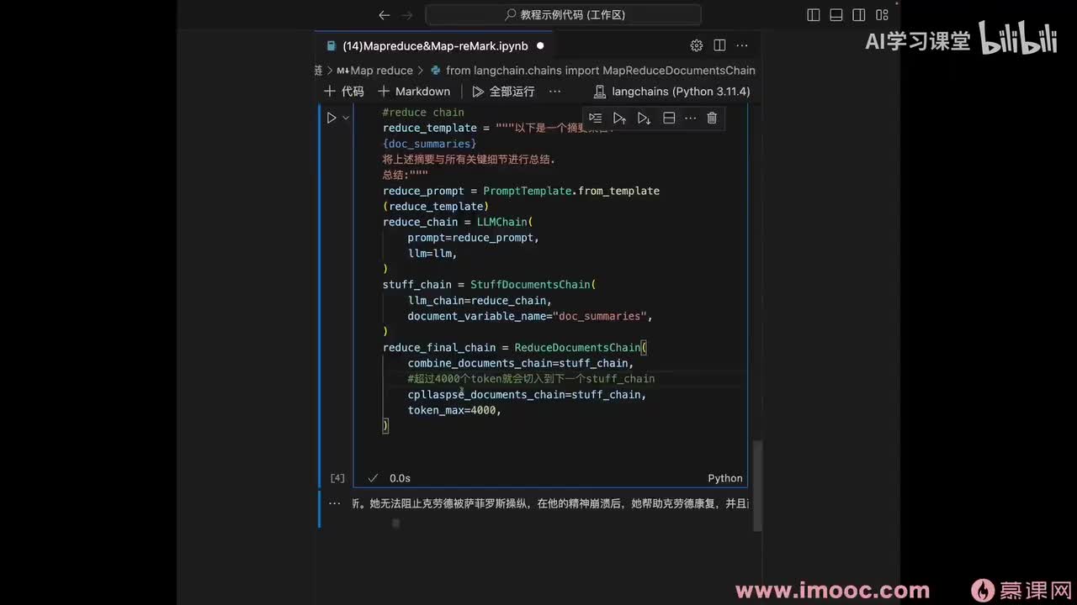The image size is (1077, 605).
Task: Add a new Markdown cell
Action: (414, 91)
